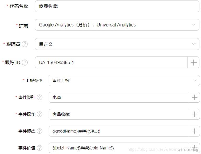This screenshot has height=154, width=201.
Task: Open the 上报类型 事件上报 dropdown
Action: [x=124, y=80]
